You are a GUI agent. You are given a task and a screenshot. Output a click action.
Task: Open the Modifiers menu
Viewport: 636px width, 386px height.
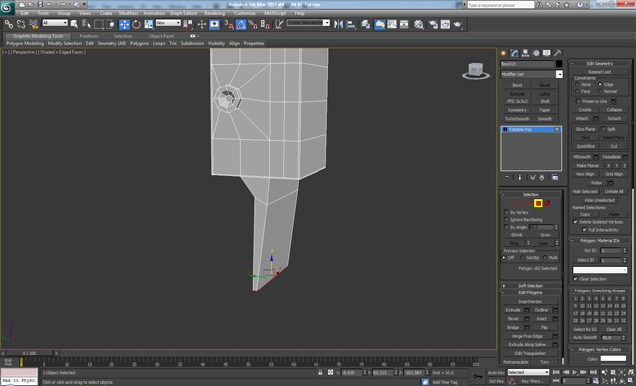coord(129,13)
